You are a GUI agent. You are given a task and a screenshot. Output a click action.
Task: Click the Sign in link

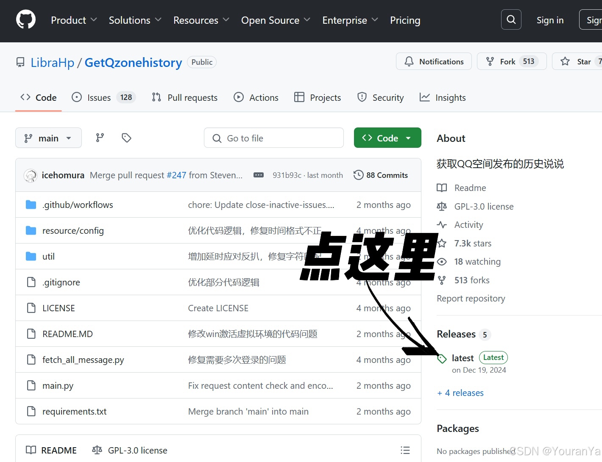tap(550, 20)
